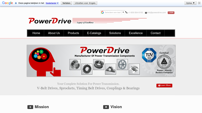The image size is (202, 113).
Task: Click the padlock icon in translate bar
Action: pyautogui.click(x=16, y=3)
